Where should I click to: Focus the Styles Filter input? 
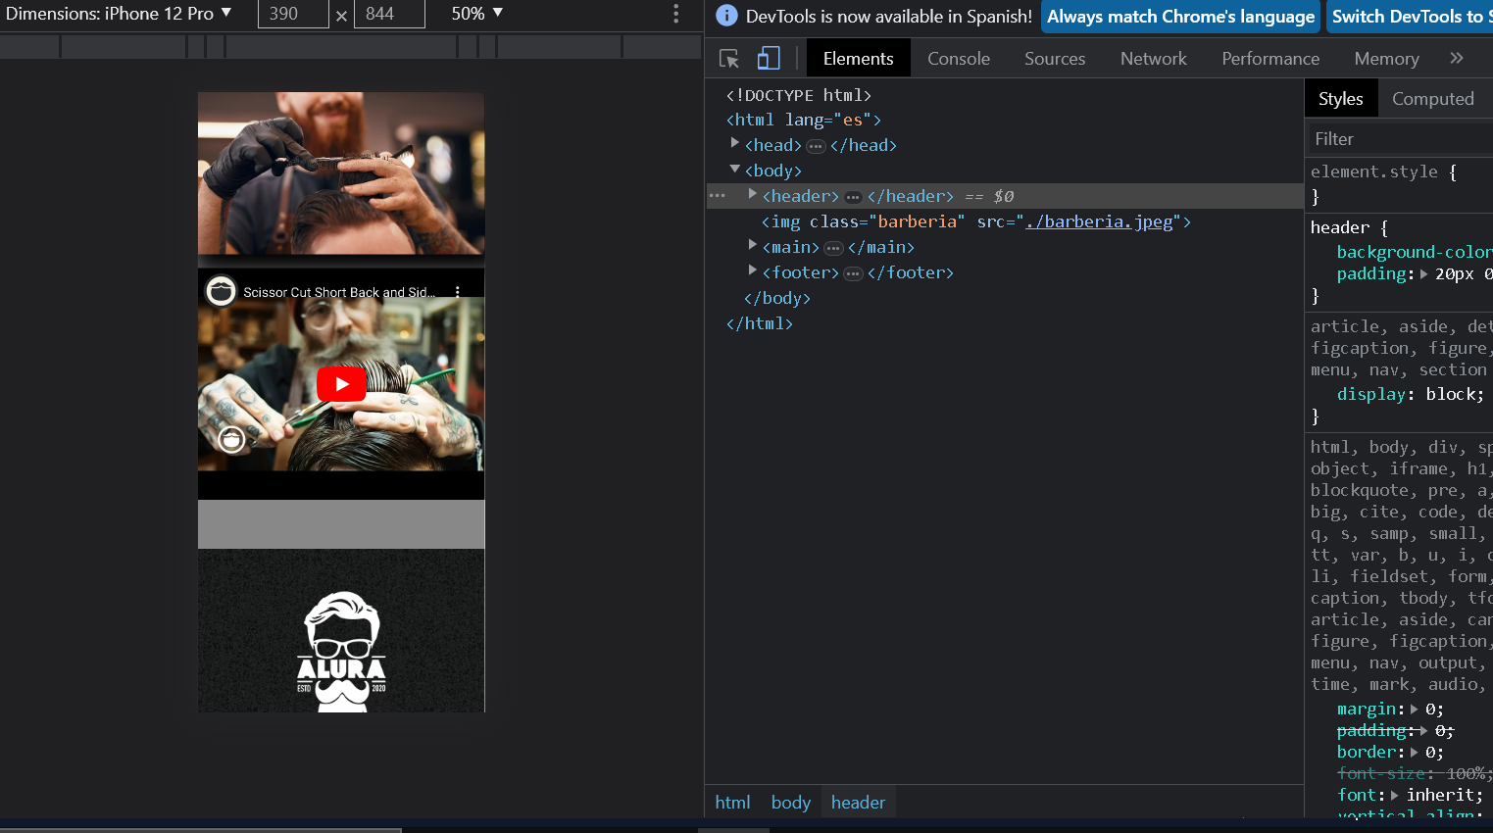tap(1399, 139)
